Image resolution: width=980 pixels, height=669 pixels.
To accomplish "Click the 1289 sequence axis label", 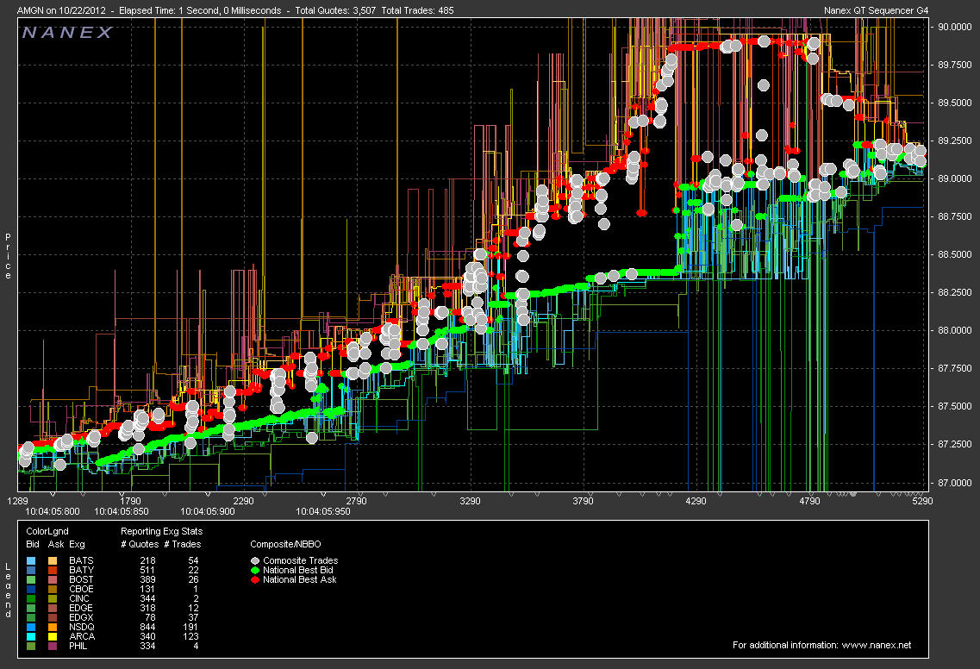I will click(x=17, y=501).
